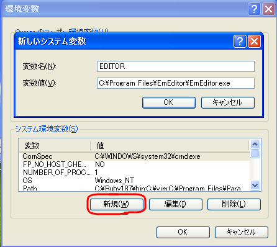This screenshot has width=277, height=247.
Task: Click the 新規(W) button for system variables
Action: [116, 204]
